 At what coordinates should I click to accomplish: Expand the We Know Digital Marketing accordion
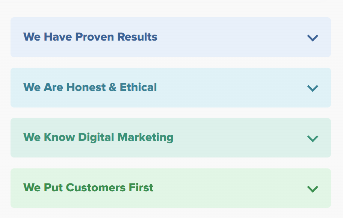point(171,138)
